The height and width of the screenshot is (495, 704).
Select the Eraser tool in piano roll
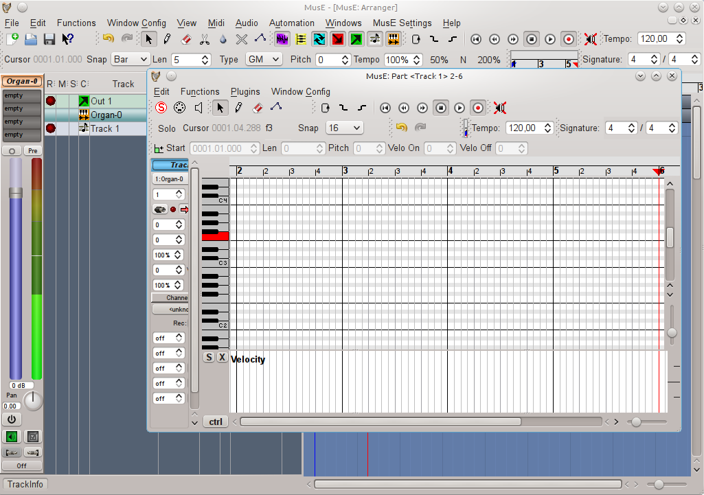point(258,108)
